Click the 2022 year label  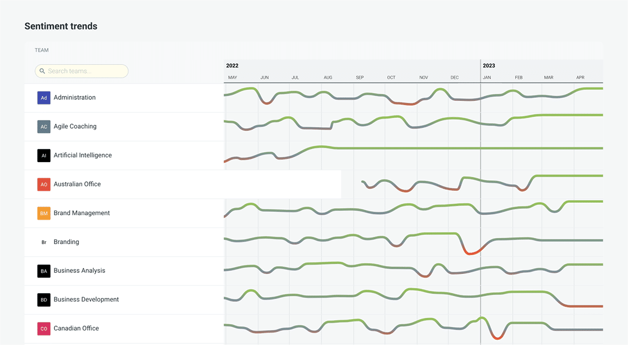pos(232,66)
